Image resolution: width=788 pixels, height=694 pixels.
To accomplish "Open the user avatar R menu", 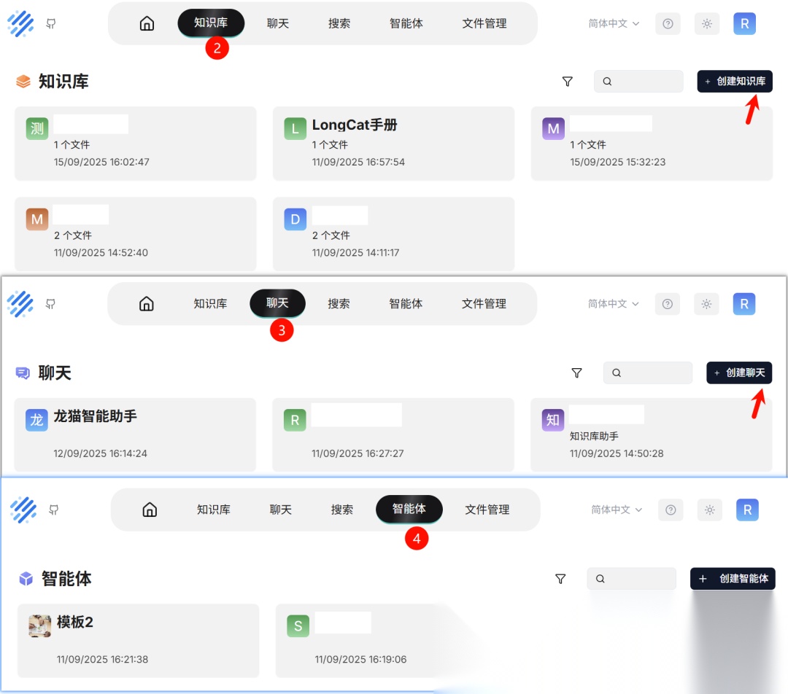I will pyautogui.click(x=744, y=23).
